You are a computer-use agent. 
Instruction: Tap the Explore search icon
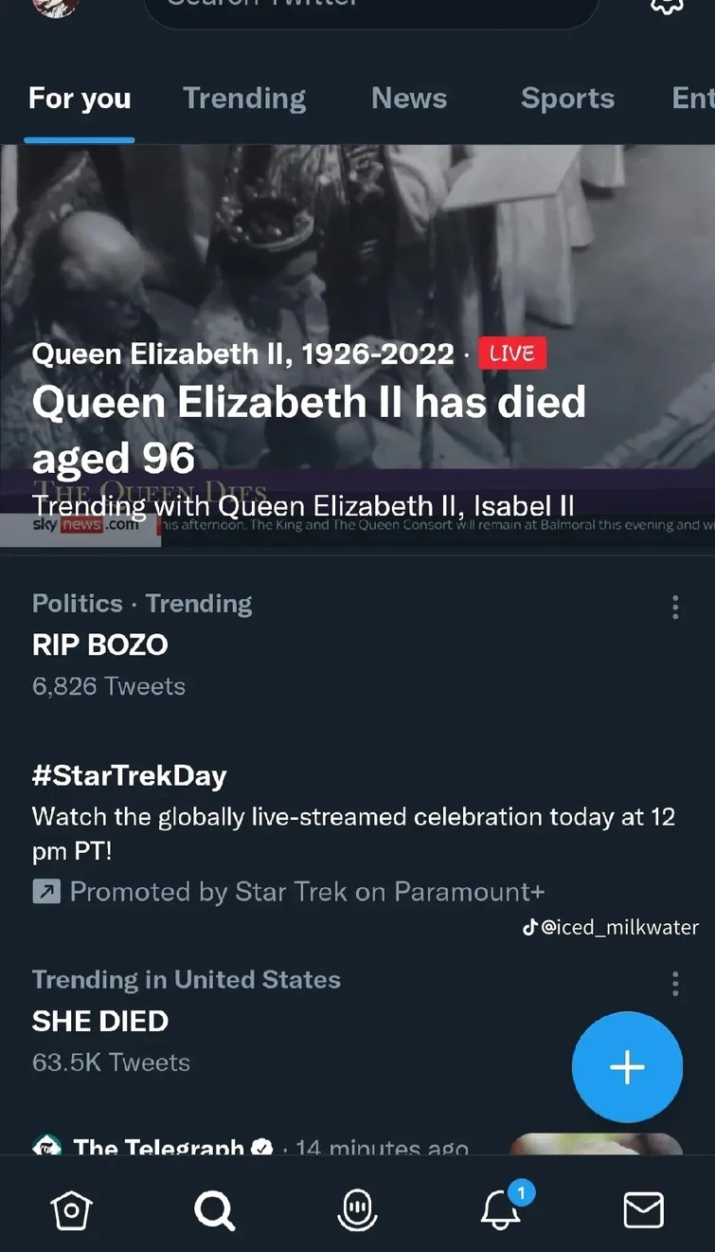click(x=214, y=1209)
